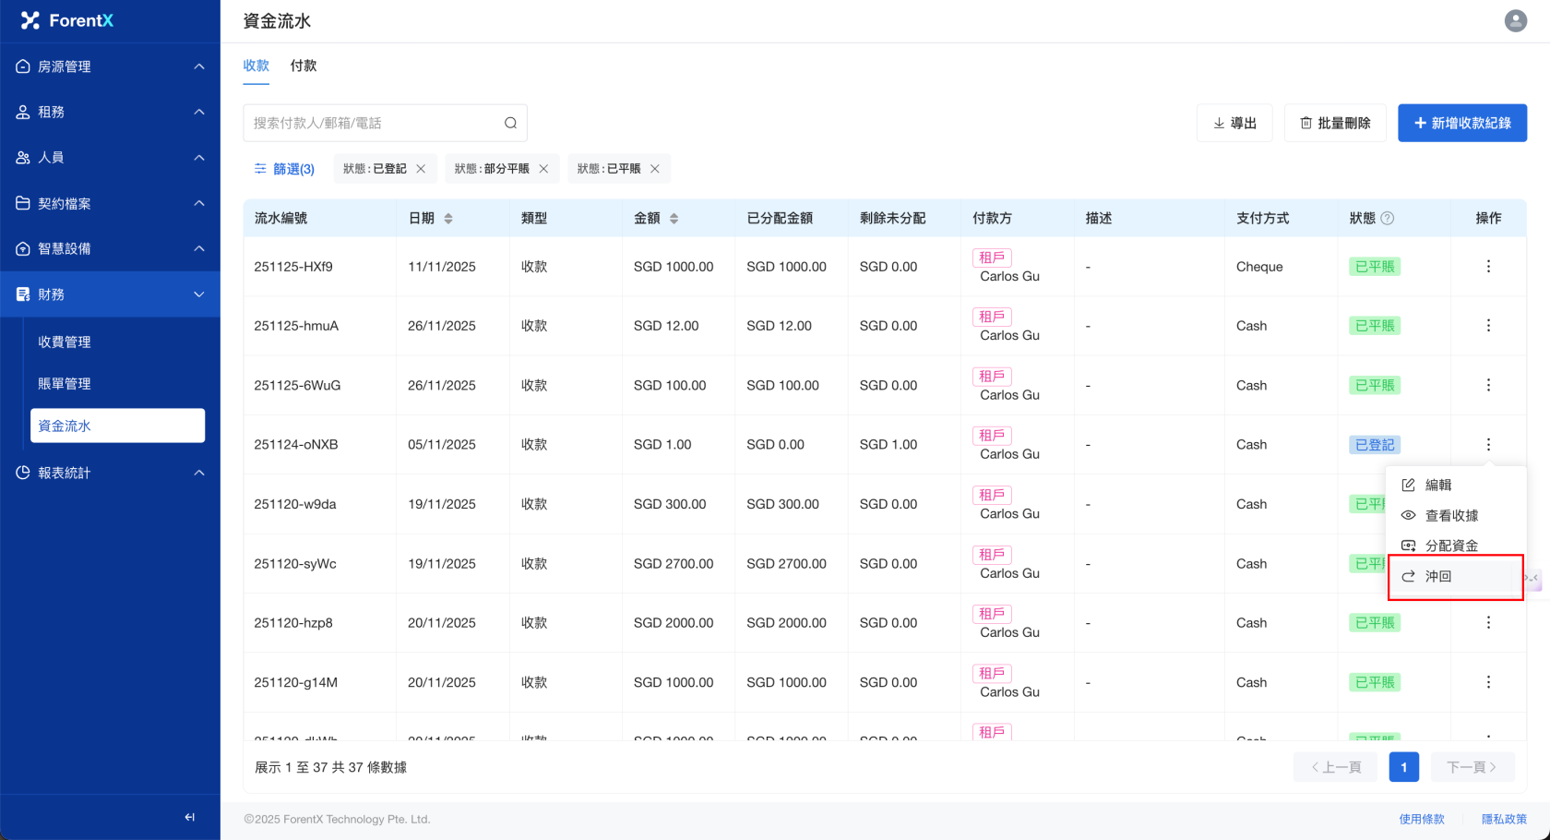Select 沖回 from the context menu
The height and width of the screenshot is (840, 1550).
[x=1438, y=577]
